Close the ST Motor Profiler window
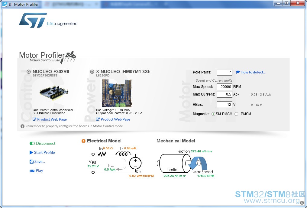The width and height of the screenshot is (307, 208). tap(298, 3)
